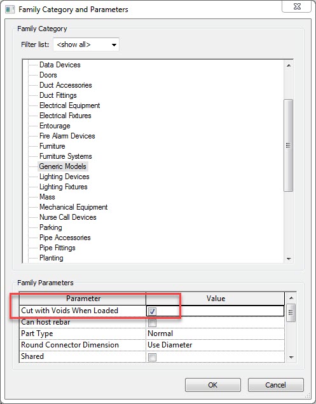316x404 pixels.
Task: Click category list scroll up arrow
Action: coord(289,65)
